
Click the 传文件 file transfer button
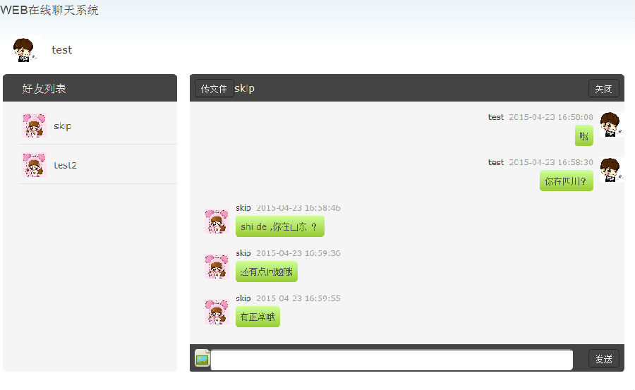pyautogui.click(x=214, y=88)
